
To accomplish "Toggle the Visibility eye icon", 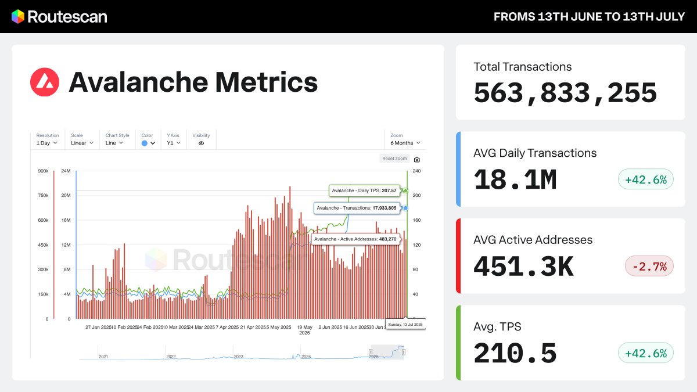I will (x=201, y=143).
